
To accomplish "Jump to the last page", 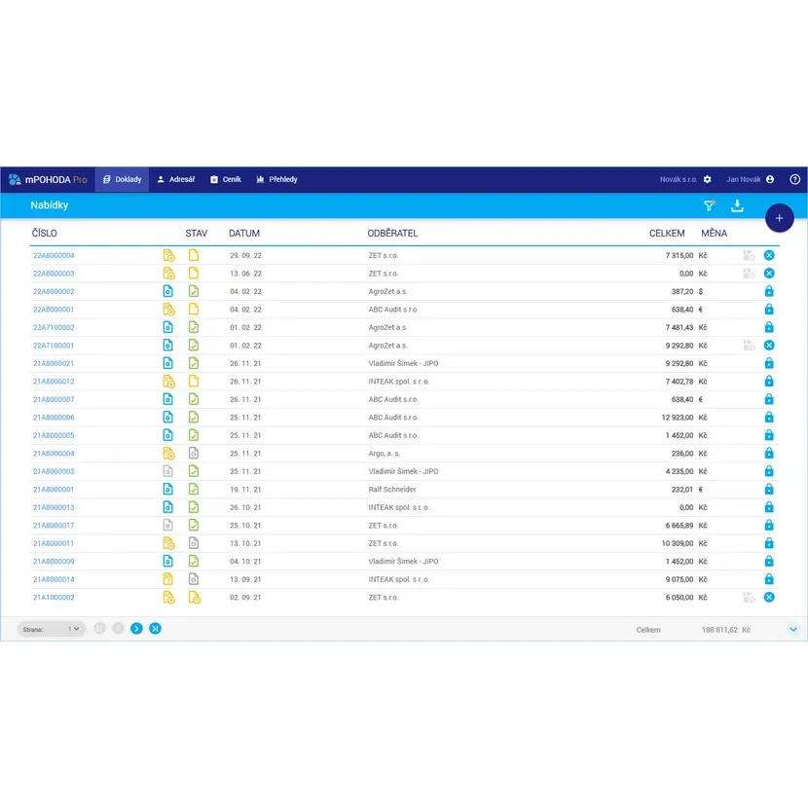I will 155,629.
